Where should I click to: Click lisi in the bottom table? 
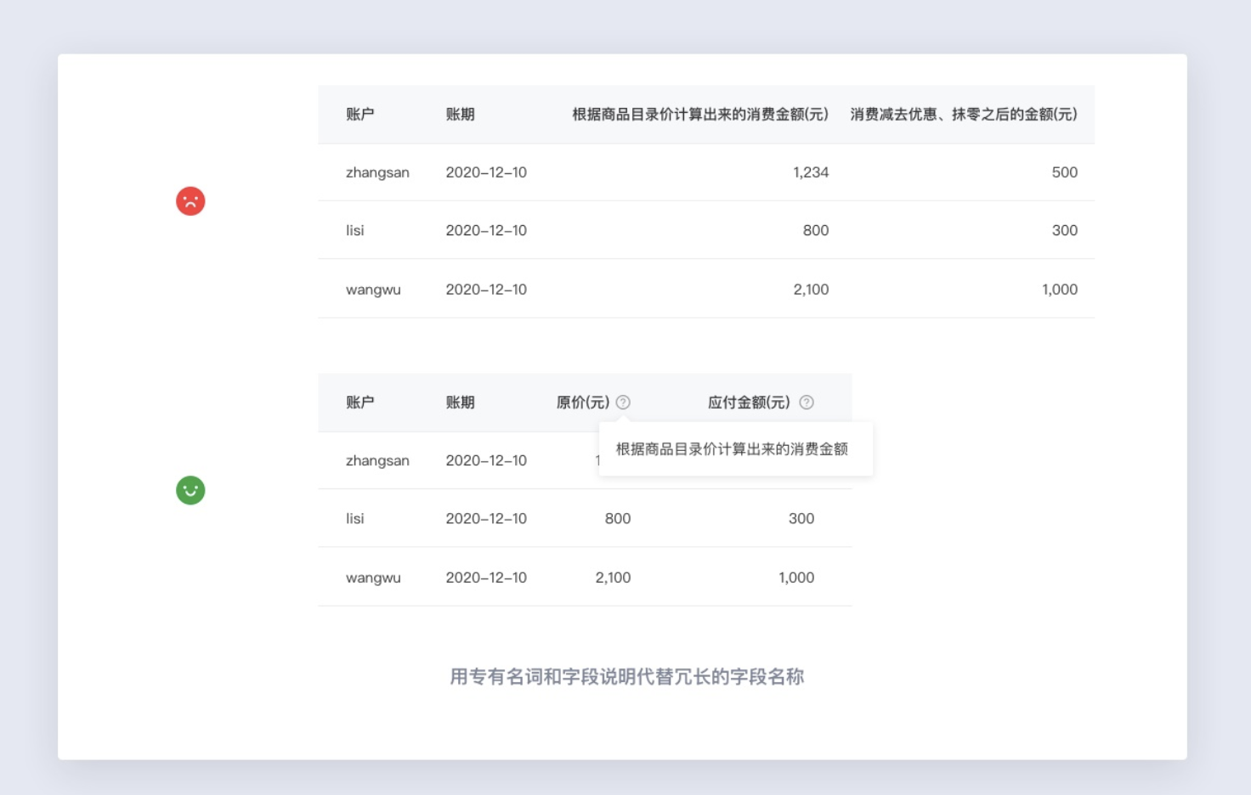pos(355,518)
